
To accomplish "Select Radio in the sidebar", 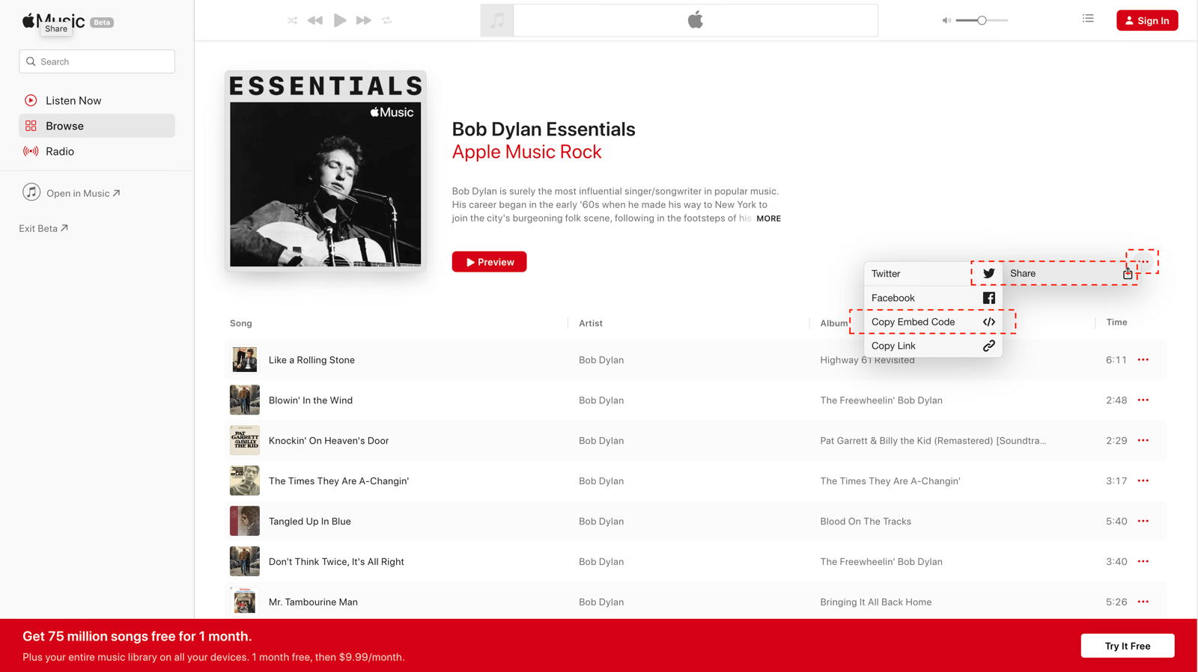I will (x=60, y=151).
